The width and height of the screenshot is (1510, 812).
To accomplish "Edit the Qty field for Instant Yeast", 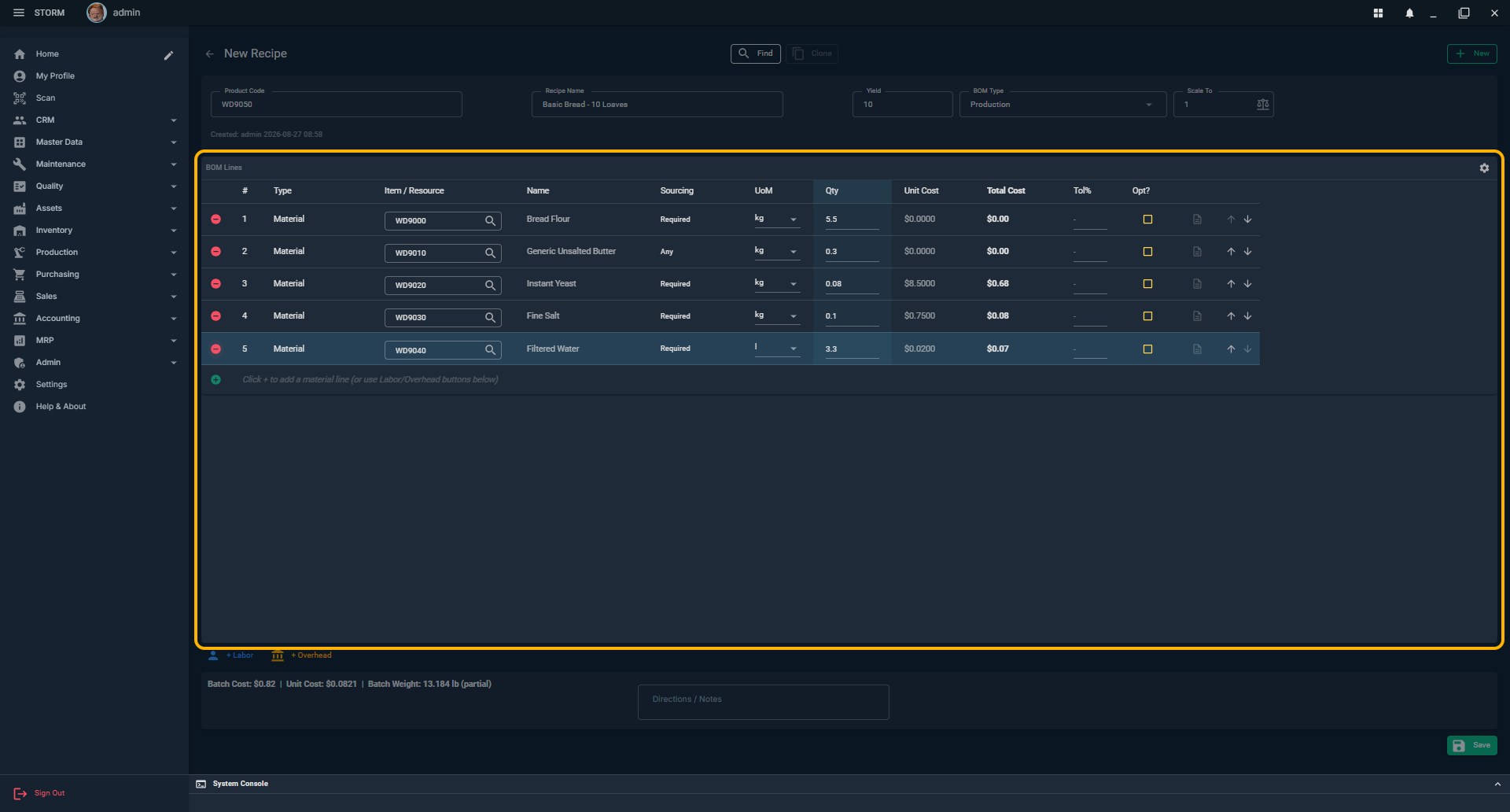I will 852,284.
